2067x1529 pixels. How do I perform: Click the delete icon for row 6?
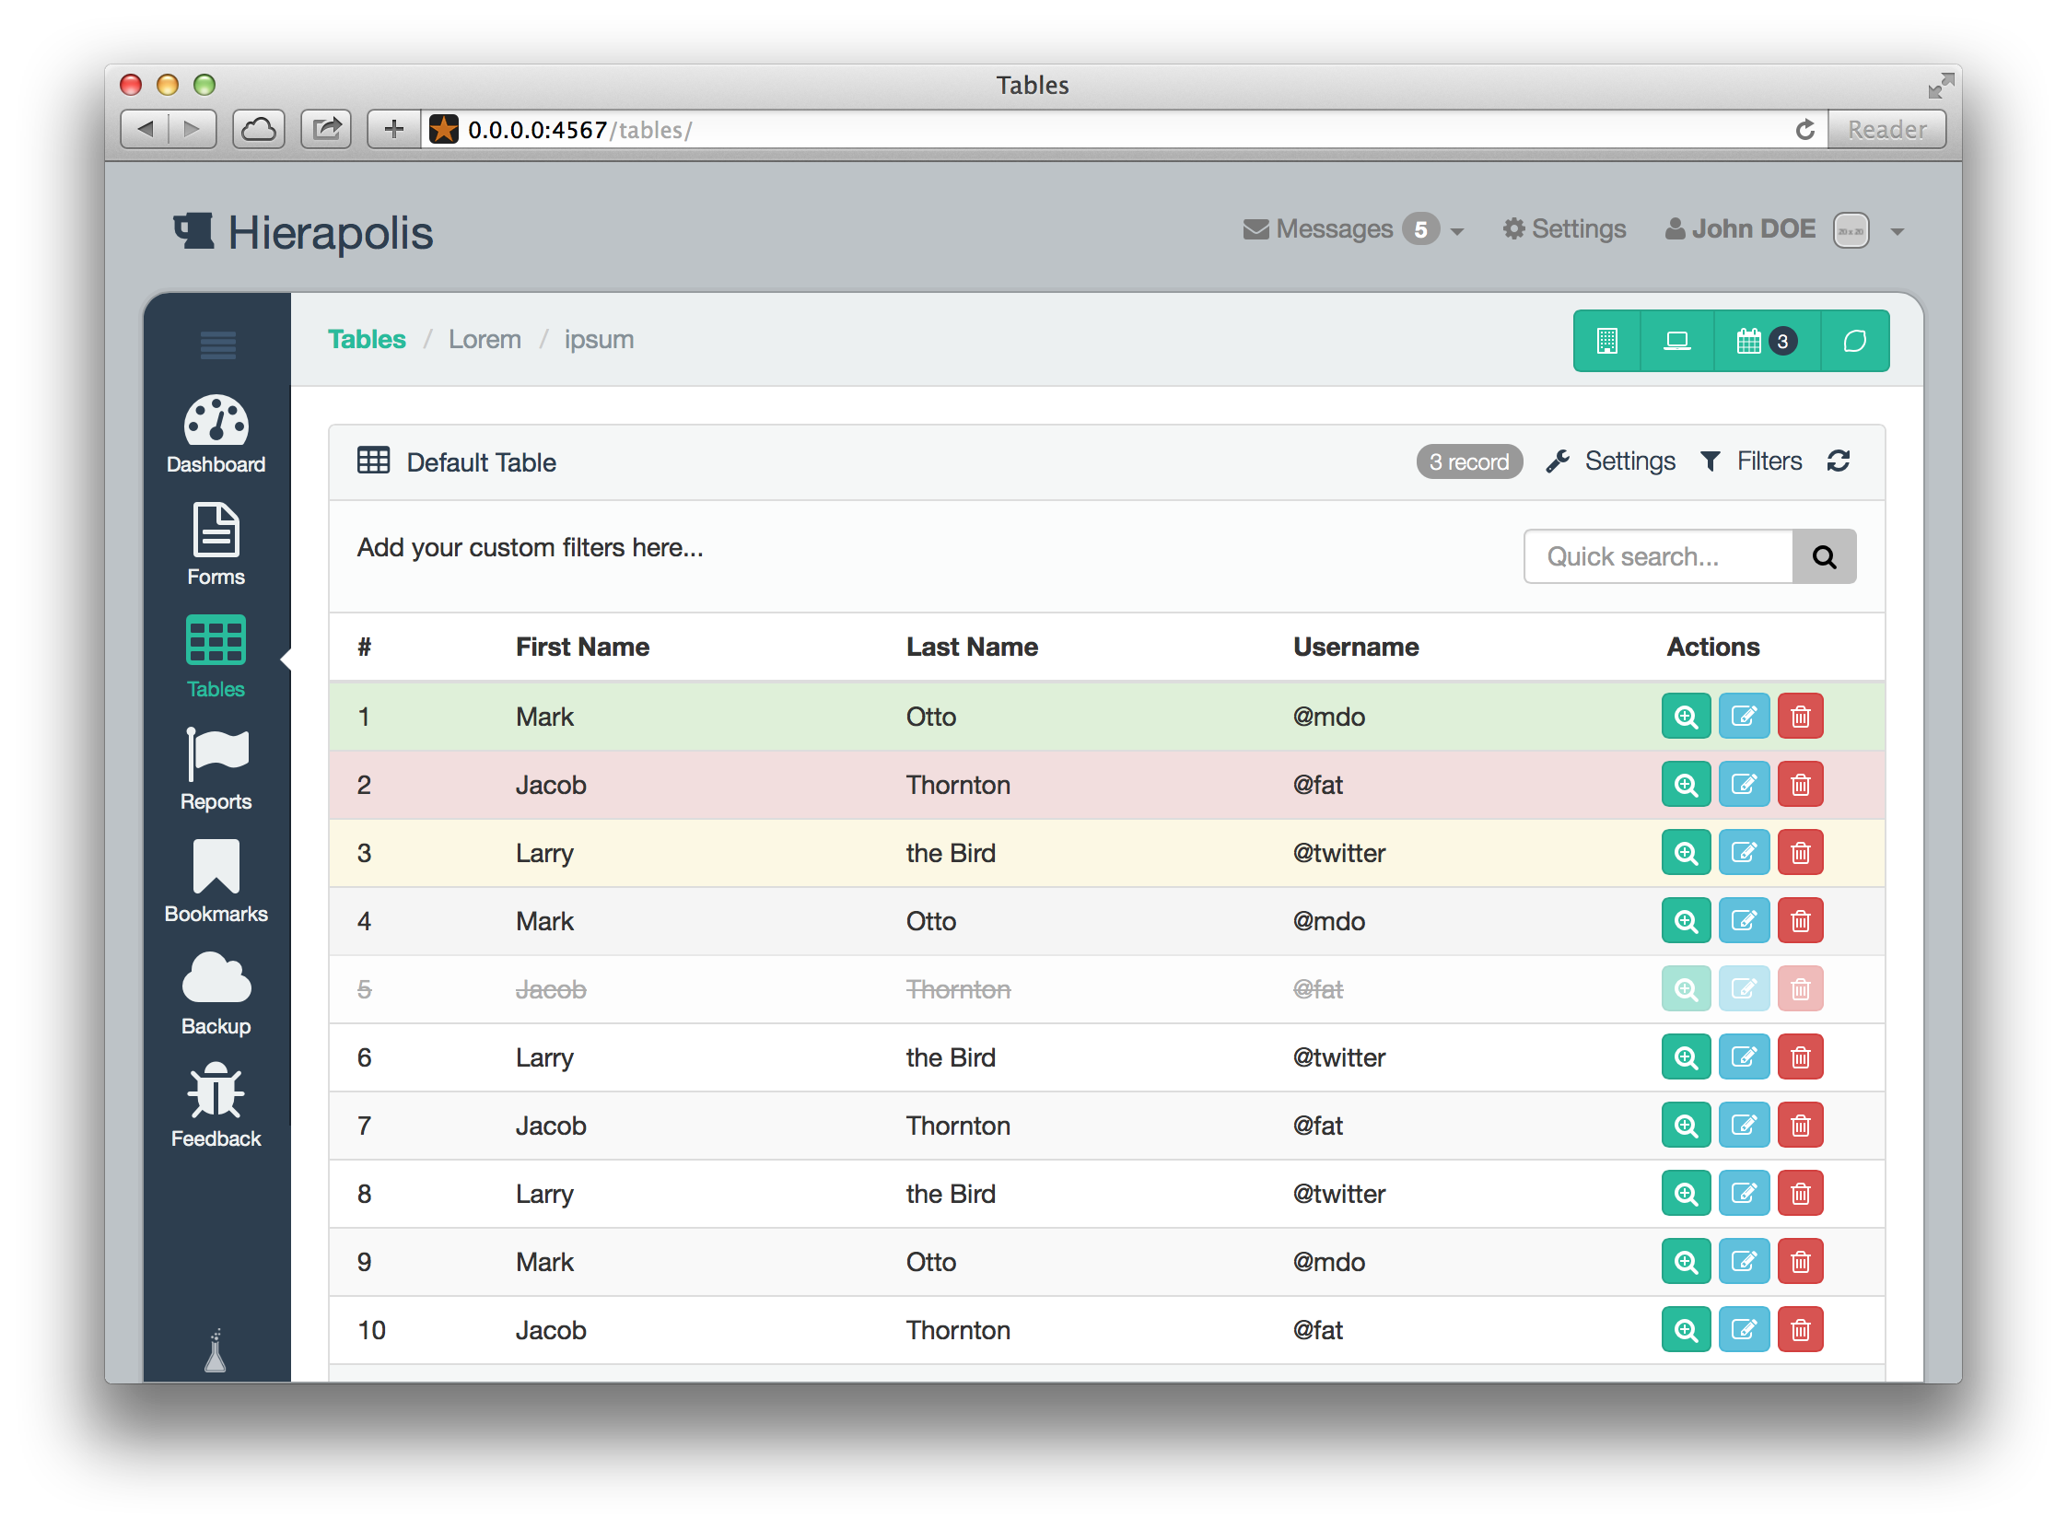pos(1801,1058)
